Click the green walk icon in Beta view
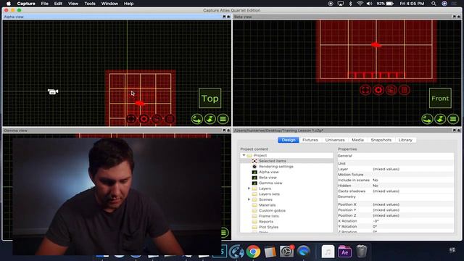Image resolution: width=464 pixels, height=261 pixels. pos(440,119)
